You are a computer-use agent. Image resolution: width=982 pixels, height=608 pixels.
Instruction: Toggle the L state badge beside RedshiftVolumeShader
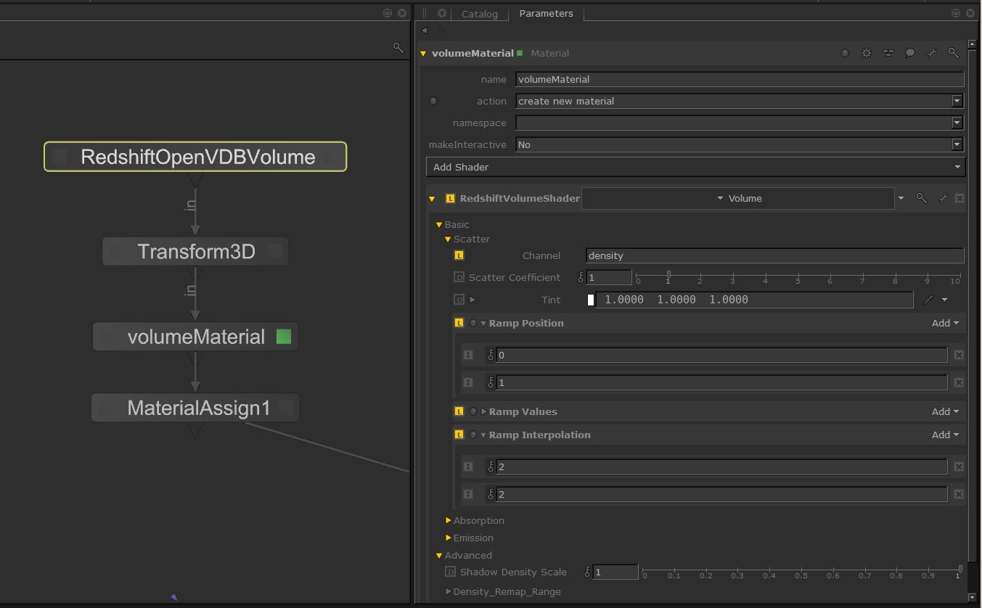pos(450,198)
